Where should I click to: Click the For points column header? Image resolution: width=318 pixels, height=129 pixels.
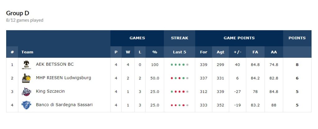(x=203, y=52)
